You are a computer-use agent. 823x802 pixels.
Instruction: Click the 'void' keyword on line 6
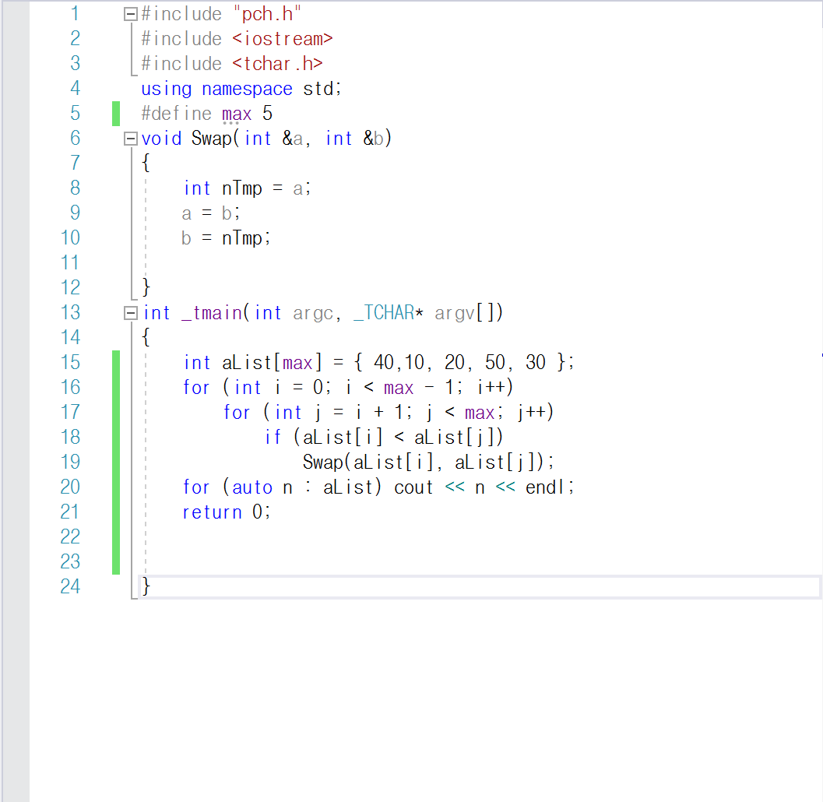click(161, 139)
